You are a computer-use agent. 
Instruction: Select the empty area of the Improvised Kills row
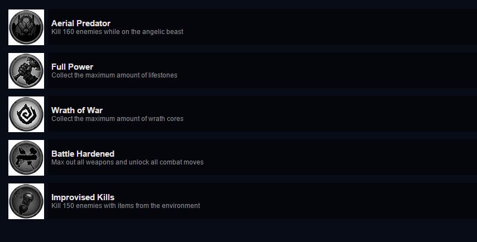(x=339, y=201)
